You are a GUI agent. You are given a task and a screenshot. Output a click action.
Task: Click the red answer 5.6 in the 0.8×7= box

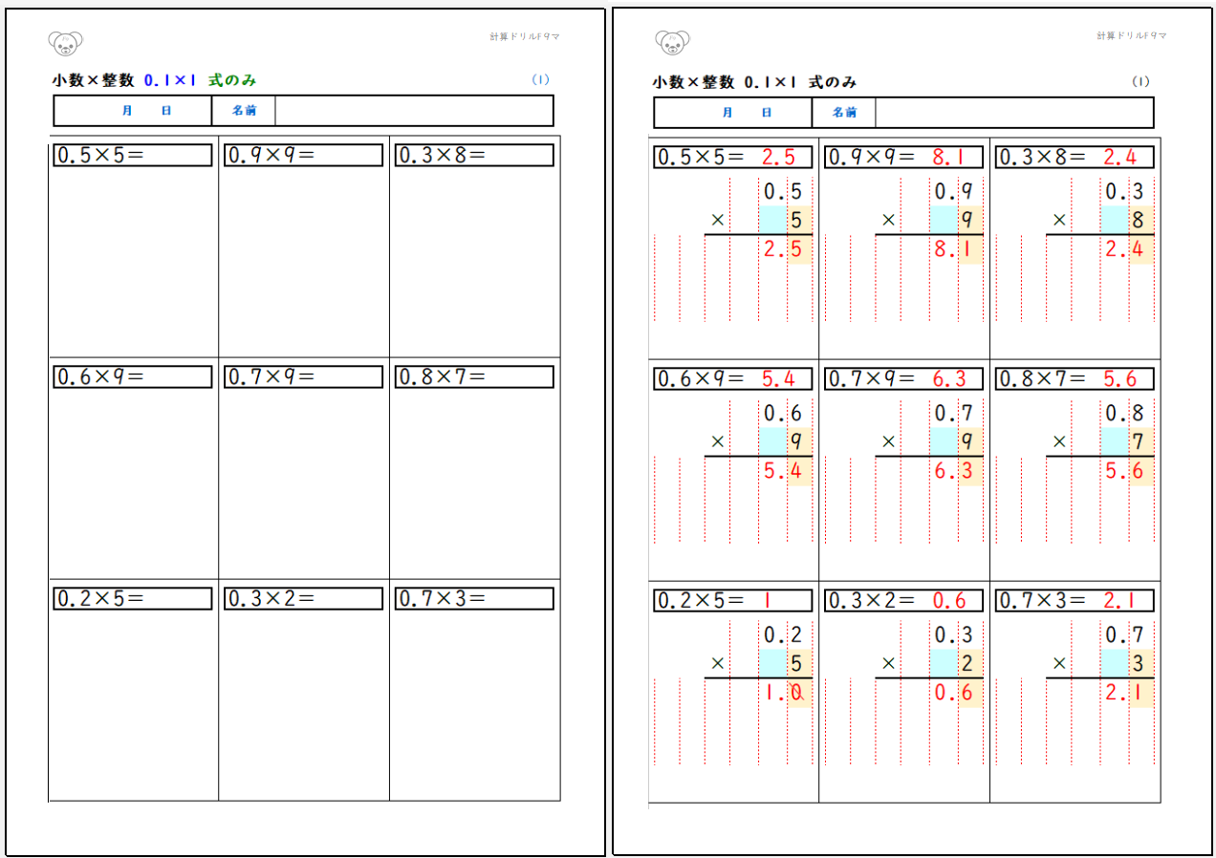coord(1119,379)
